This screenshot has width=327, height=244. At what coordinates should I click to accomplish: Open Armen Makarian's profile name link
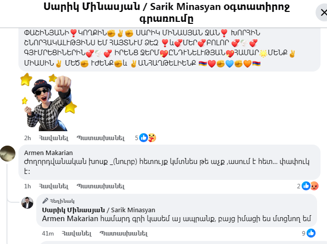click(x=48, y=153)
